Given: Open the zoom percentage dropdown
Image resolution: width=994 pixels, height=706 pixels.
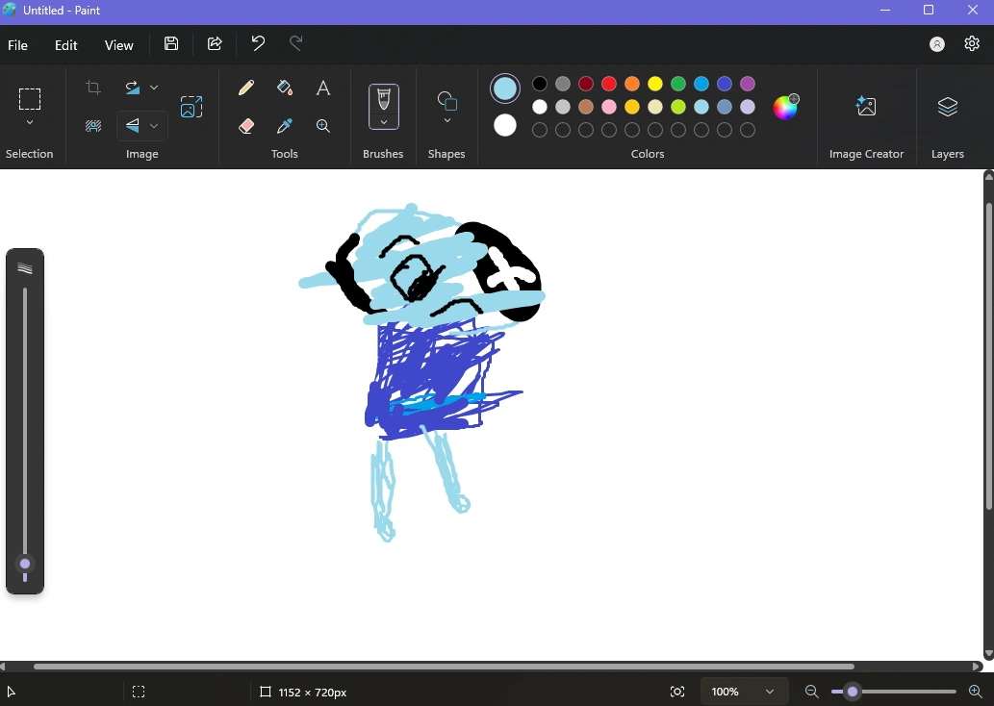Looking at the screenshot, I should pyautogui.click(x=743, y=691).
